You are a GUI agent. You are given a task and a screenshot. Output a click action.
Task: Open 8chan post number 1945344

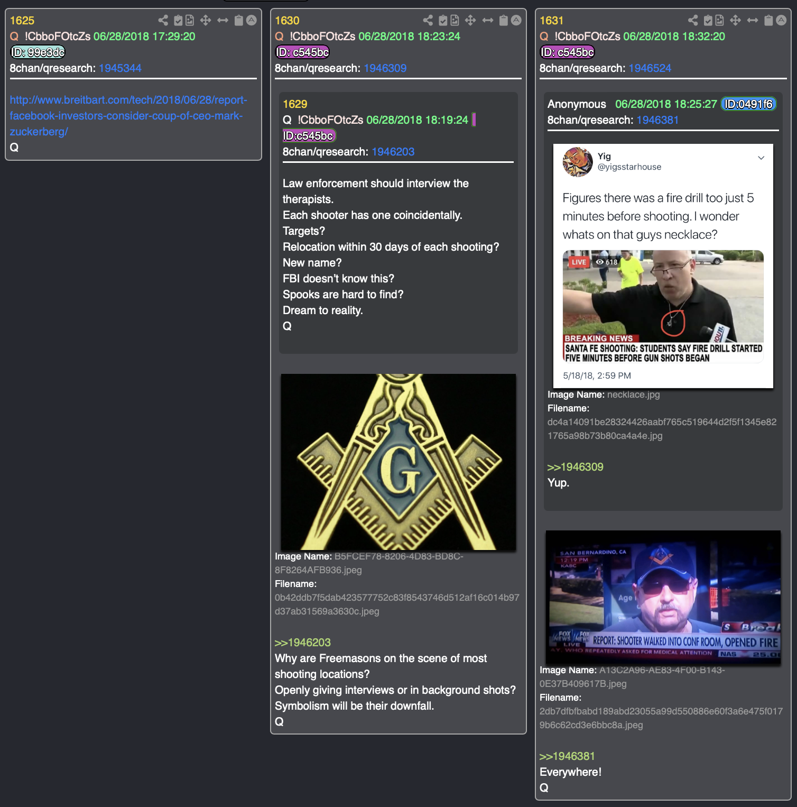pos(120,68)
